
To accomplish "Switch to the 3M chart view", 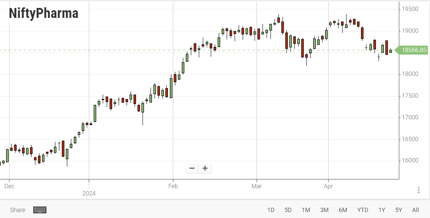I will click(x=324, y=210).
